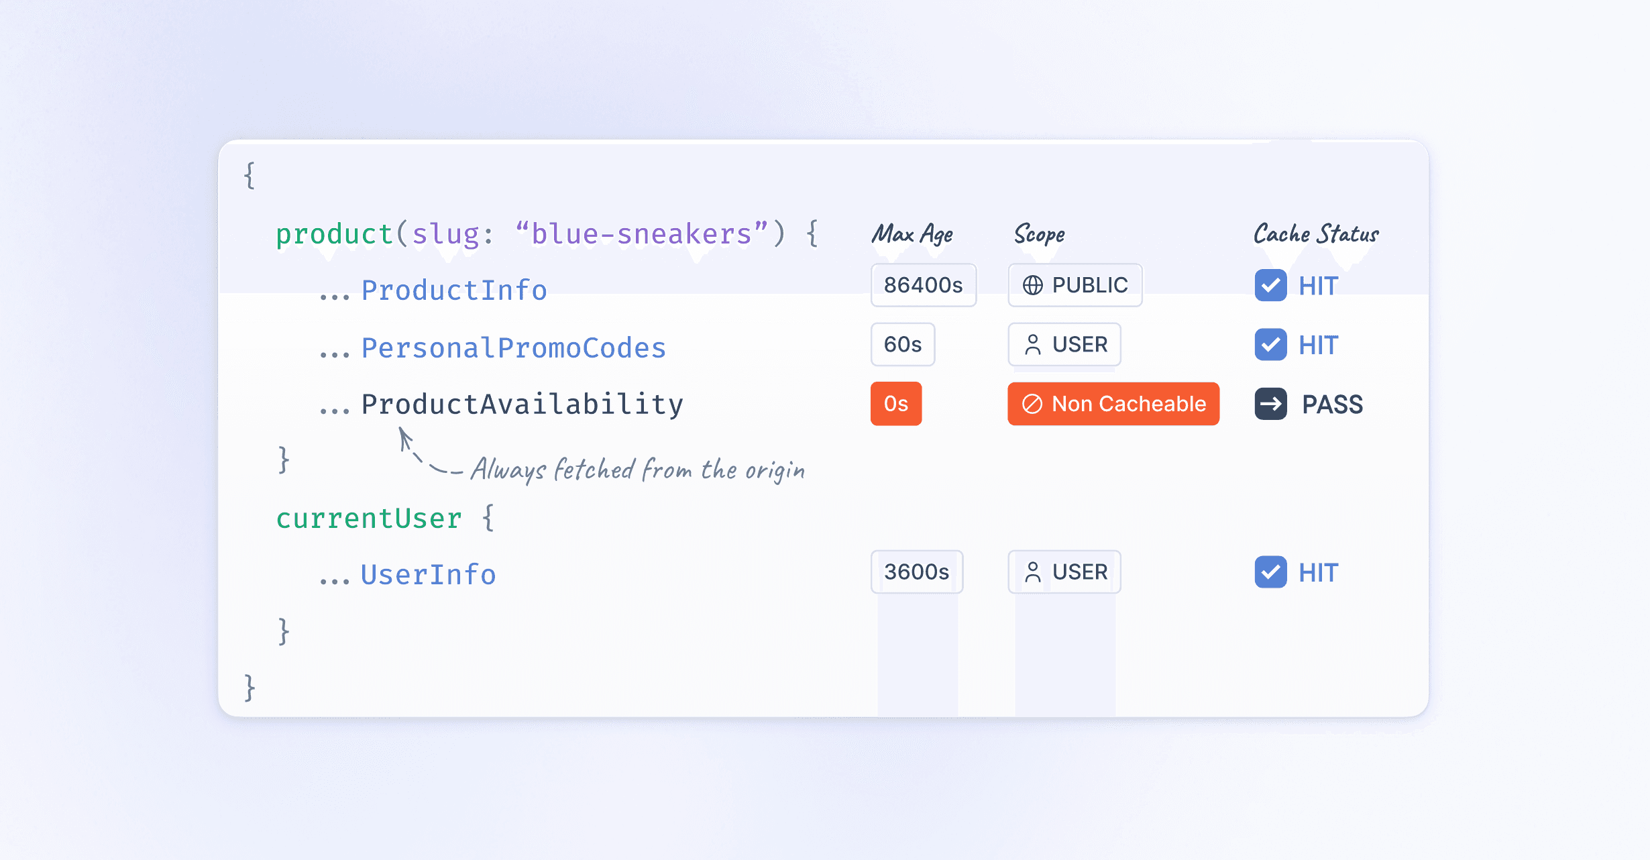
Task: Click the dark arrow icon beside PASS
Action: 1270,404
